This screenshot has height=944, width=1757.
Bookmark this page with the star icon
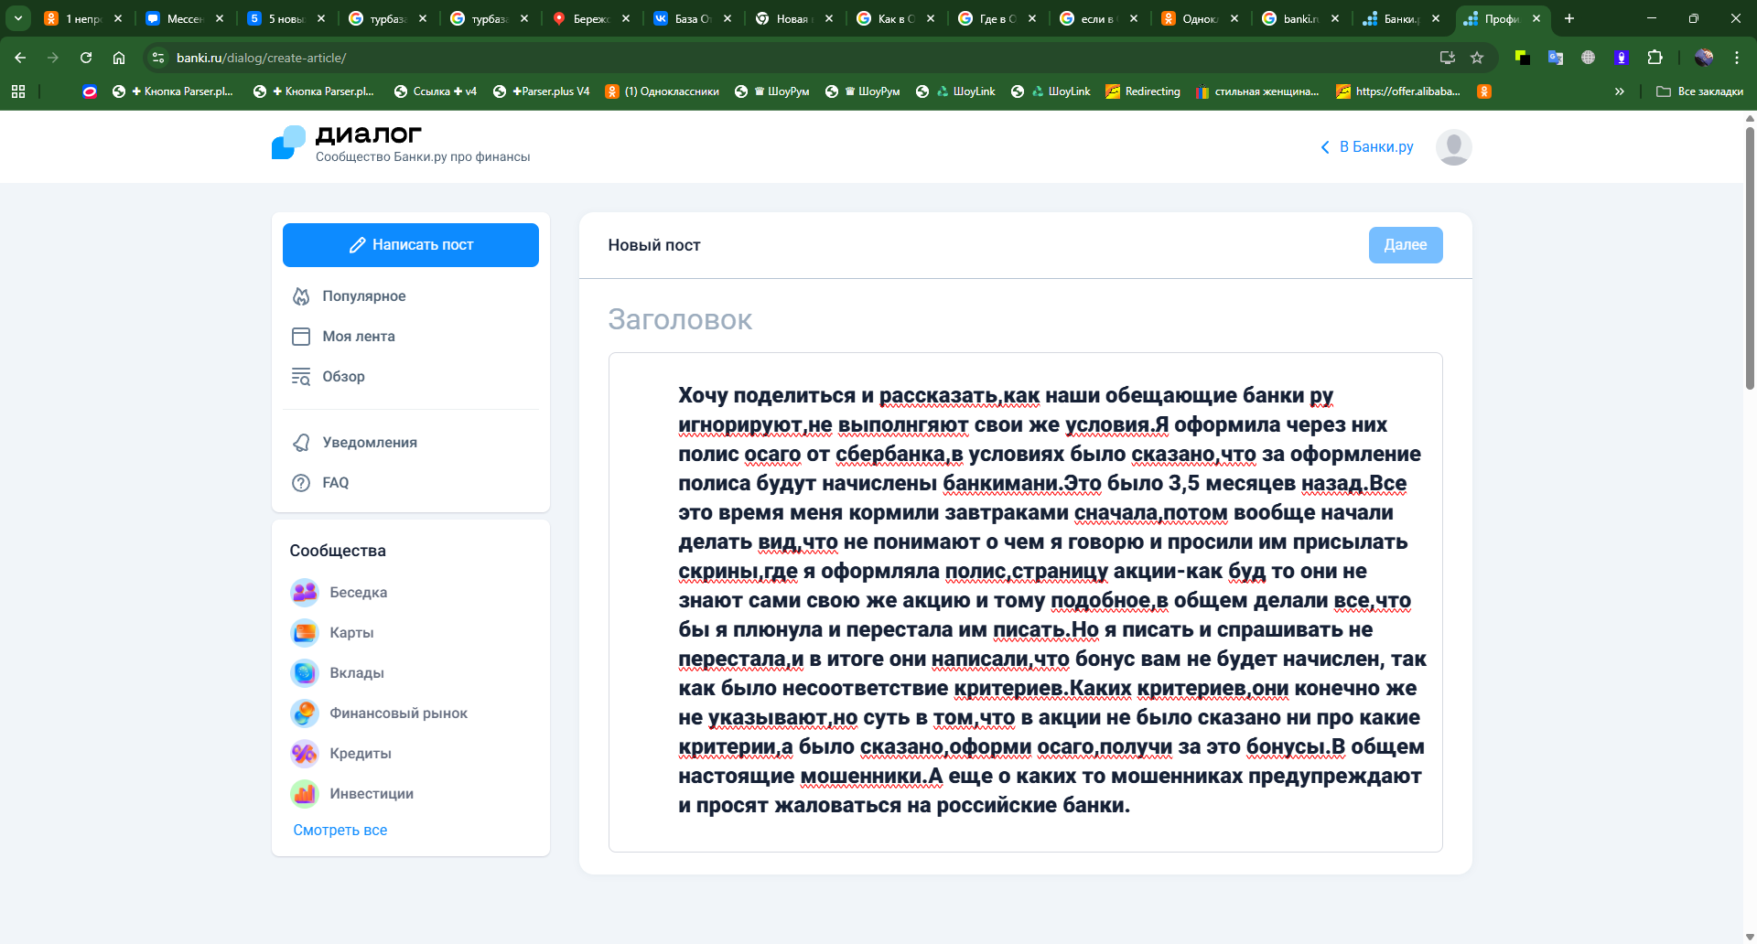pyautogui.click(x=1477, y=58)
